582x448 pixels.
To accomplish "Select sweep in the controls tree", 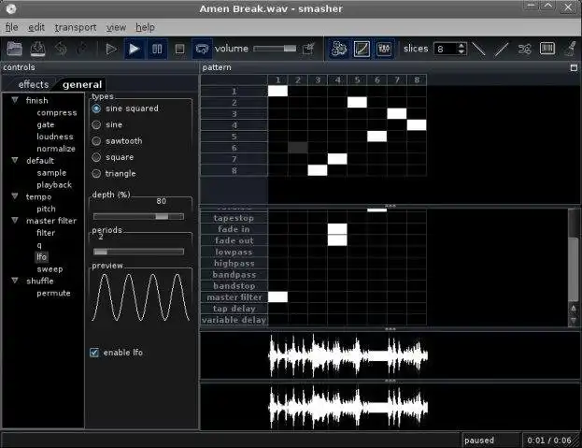I will [50, 269].
